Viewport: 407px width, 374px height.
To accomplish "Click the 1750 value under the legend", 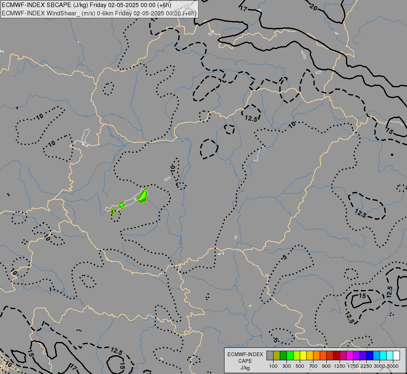I will (x=353, y=366).
